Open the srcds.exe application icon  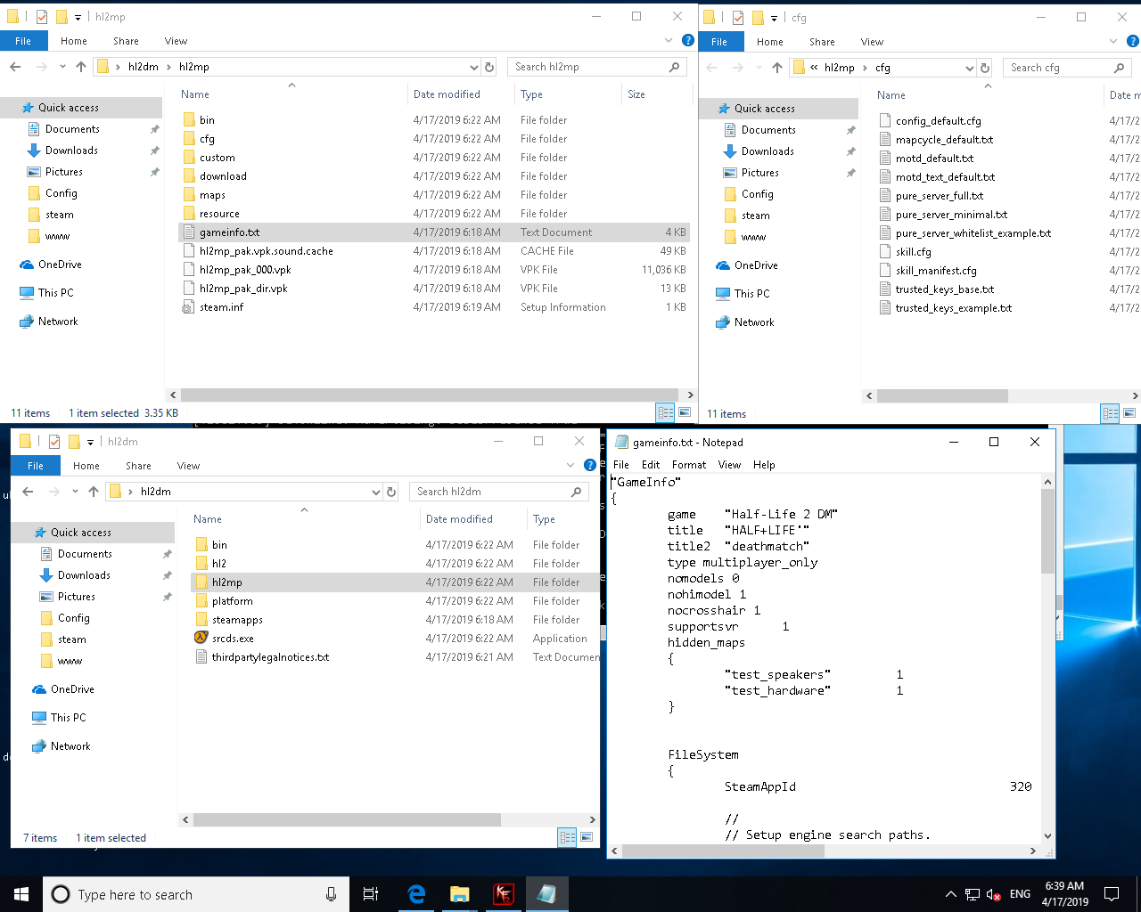201,638
